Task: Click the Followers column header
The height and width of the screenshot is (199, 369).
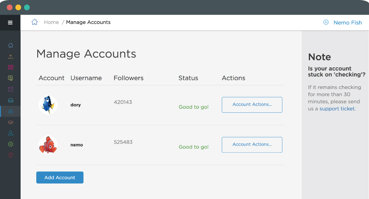Action: click(129, 78)
